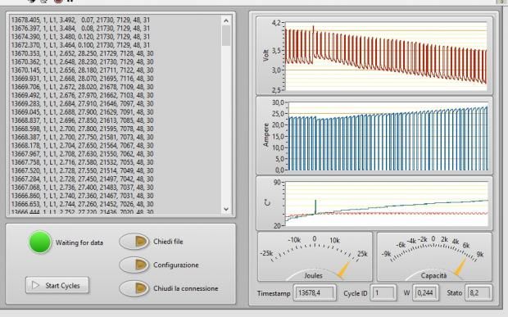Click the Waiting for data status label
The height and width of the screenshot is (317, 508).
79,242
